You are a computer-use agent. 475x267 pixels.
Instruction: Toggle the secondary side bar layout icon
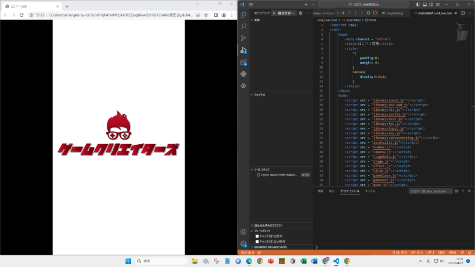[x=431, y=5]
